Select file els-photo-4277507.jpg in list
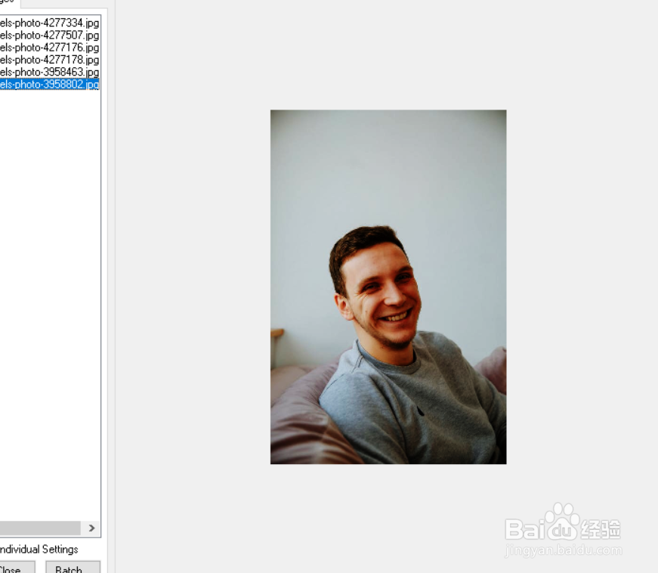The height and width of the screenshot is (573, 658). click(50, 36)
